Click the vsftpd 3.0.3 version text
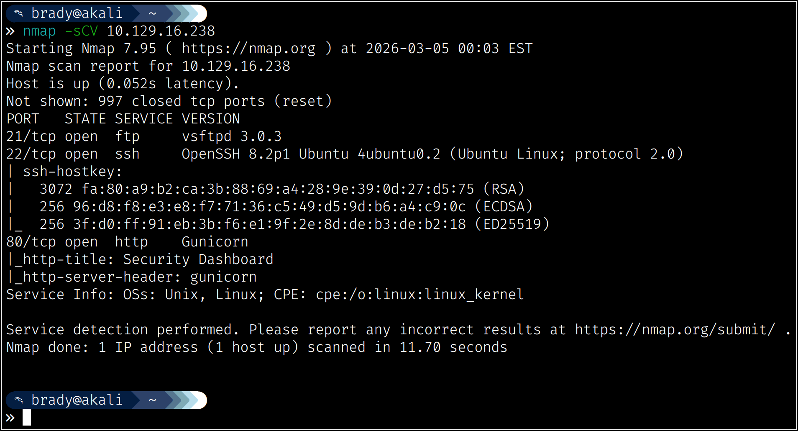Image resolution: width=798 pixels, height=431 pixels. (232, 137)
